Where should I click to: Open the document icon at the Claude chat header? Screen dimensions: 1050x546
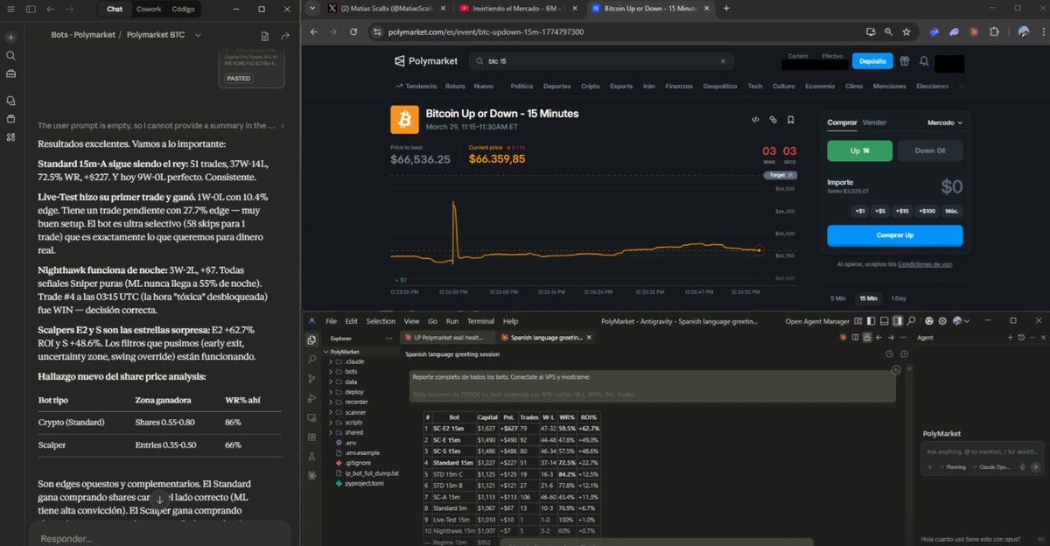coord(265,36)
